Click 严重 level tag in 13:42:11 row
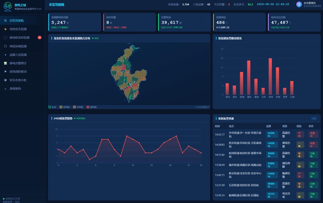This screenshot has width=323, height=203. pos(300,175)
